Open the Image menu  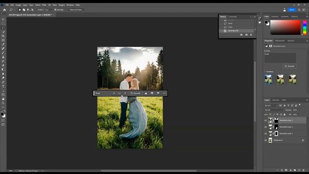[x=18, y=5]
